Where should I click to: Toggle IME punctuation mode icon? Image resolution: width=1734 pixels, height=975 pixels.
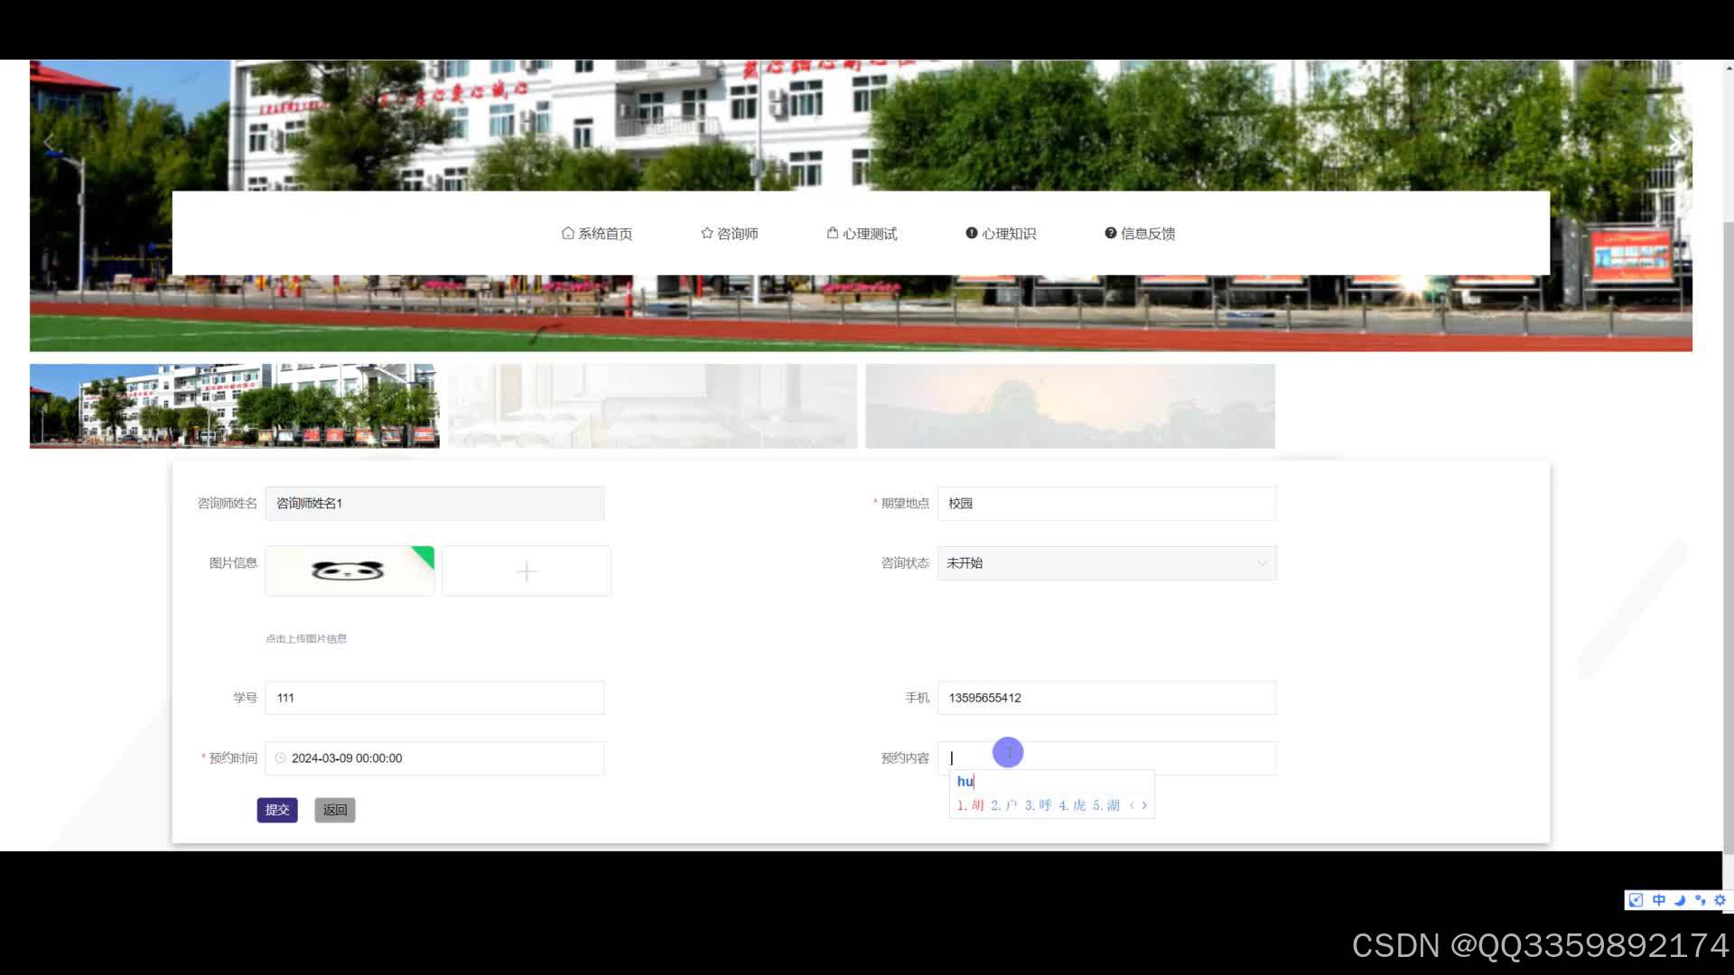tap(1701, 900)
